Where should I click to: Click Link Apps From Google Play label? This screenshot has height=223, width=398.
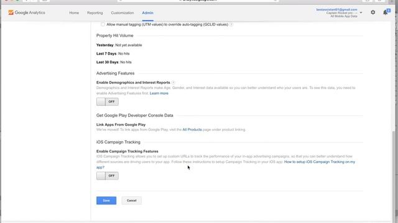click(121, 125)
